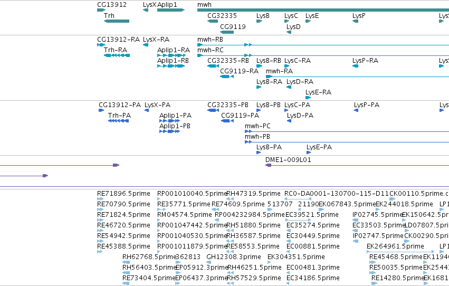449x286 pixels.
Task: Click transcript LysX-RA
Action: [x=156, y=40]
